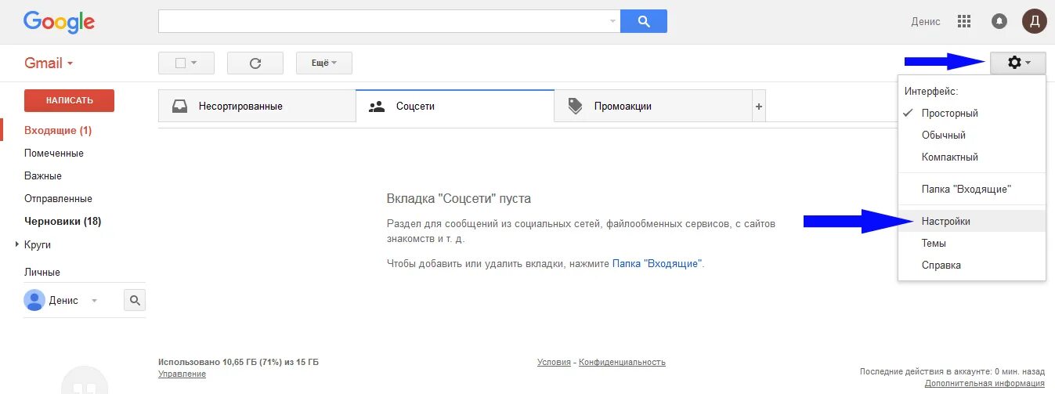The image size is (1055, 394).
Task: Open the account avatar with letter Д
Action: click(1035, 21)
